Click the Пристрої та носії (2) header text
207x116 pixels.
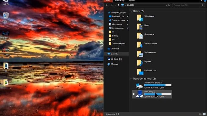(144, 79)
